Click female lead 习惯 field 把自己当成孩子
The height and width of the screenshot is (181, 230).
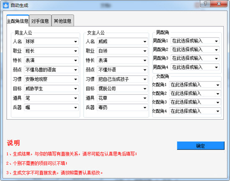[x=123, y=79]
